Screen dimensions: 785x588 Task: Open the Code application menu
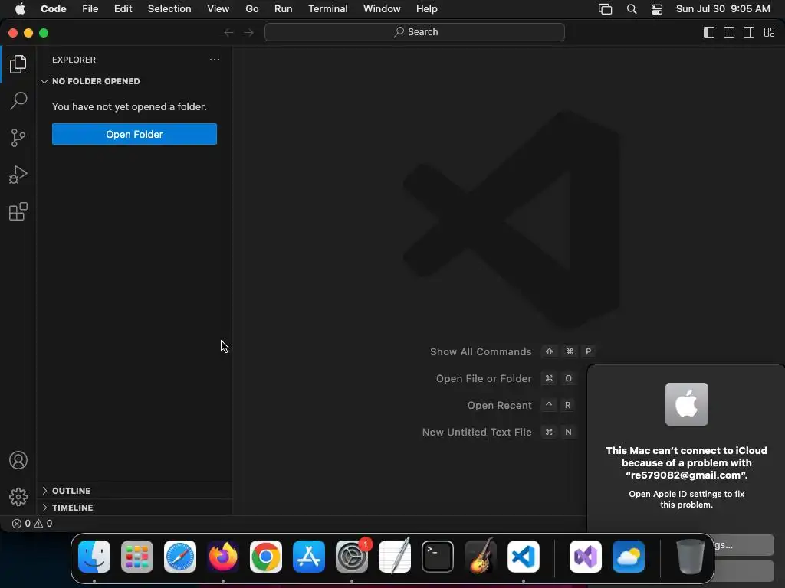pyautogui.click(x=53, y=9)
